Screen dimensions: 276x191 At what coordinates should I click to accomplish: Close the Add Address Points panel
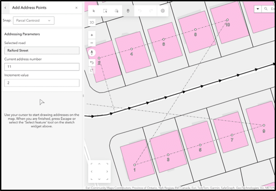76,8
